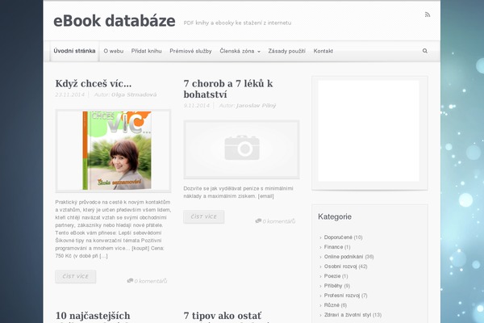The height and width of the screenshot is (323, 484).
Task: Go to Úvodní stránka tab
Action: point(74,51)
